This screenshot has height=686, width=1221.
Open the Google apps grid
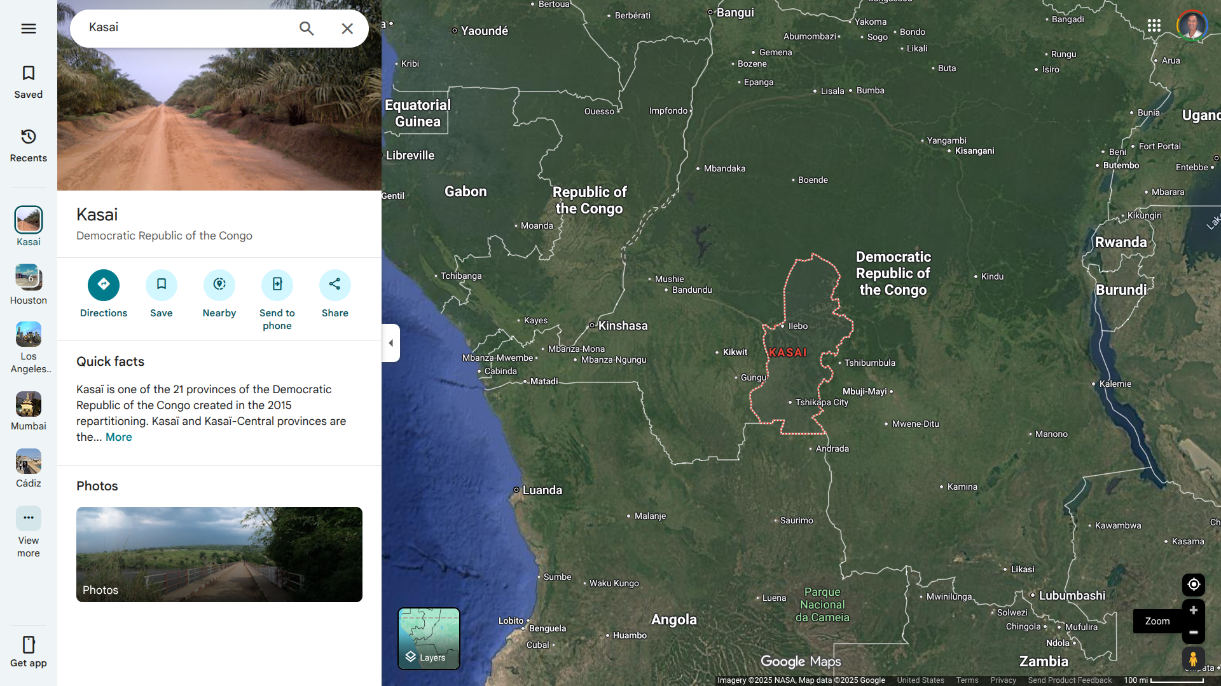pyautogui.click(x=1154, y=25)
